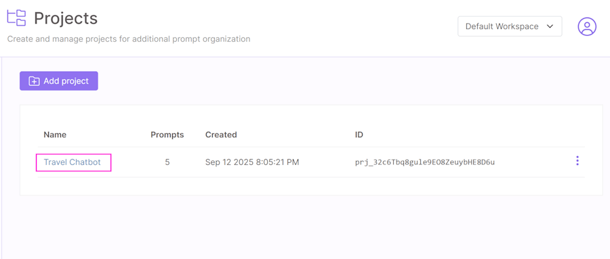
Task: Click the folder-plus icon on Add project
Action: [x=35, y=81]
